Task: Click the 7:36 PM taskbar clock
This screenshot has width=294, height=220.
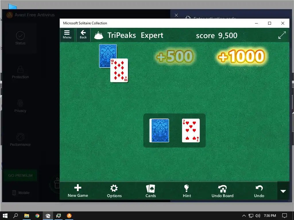Action: pyautogui.click(x=270, y=216)
